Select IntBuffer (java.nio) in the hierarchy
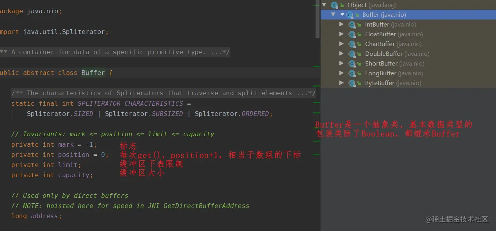This screenshot has width=496, height=231. point(408,25)
